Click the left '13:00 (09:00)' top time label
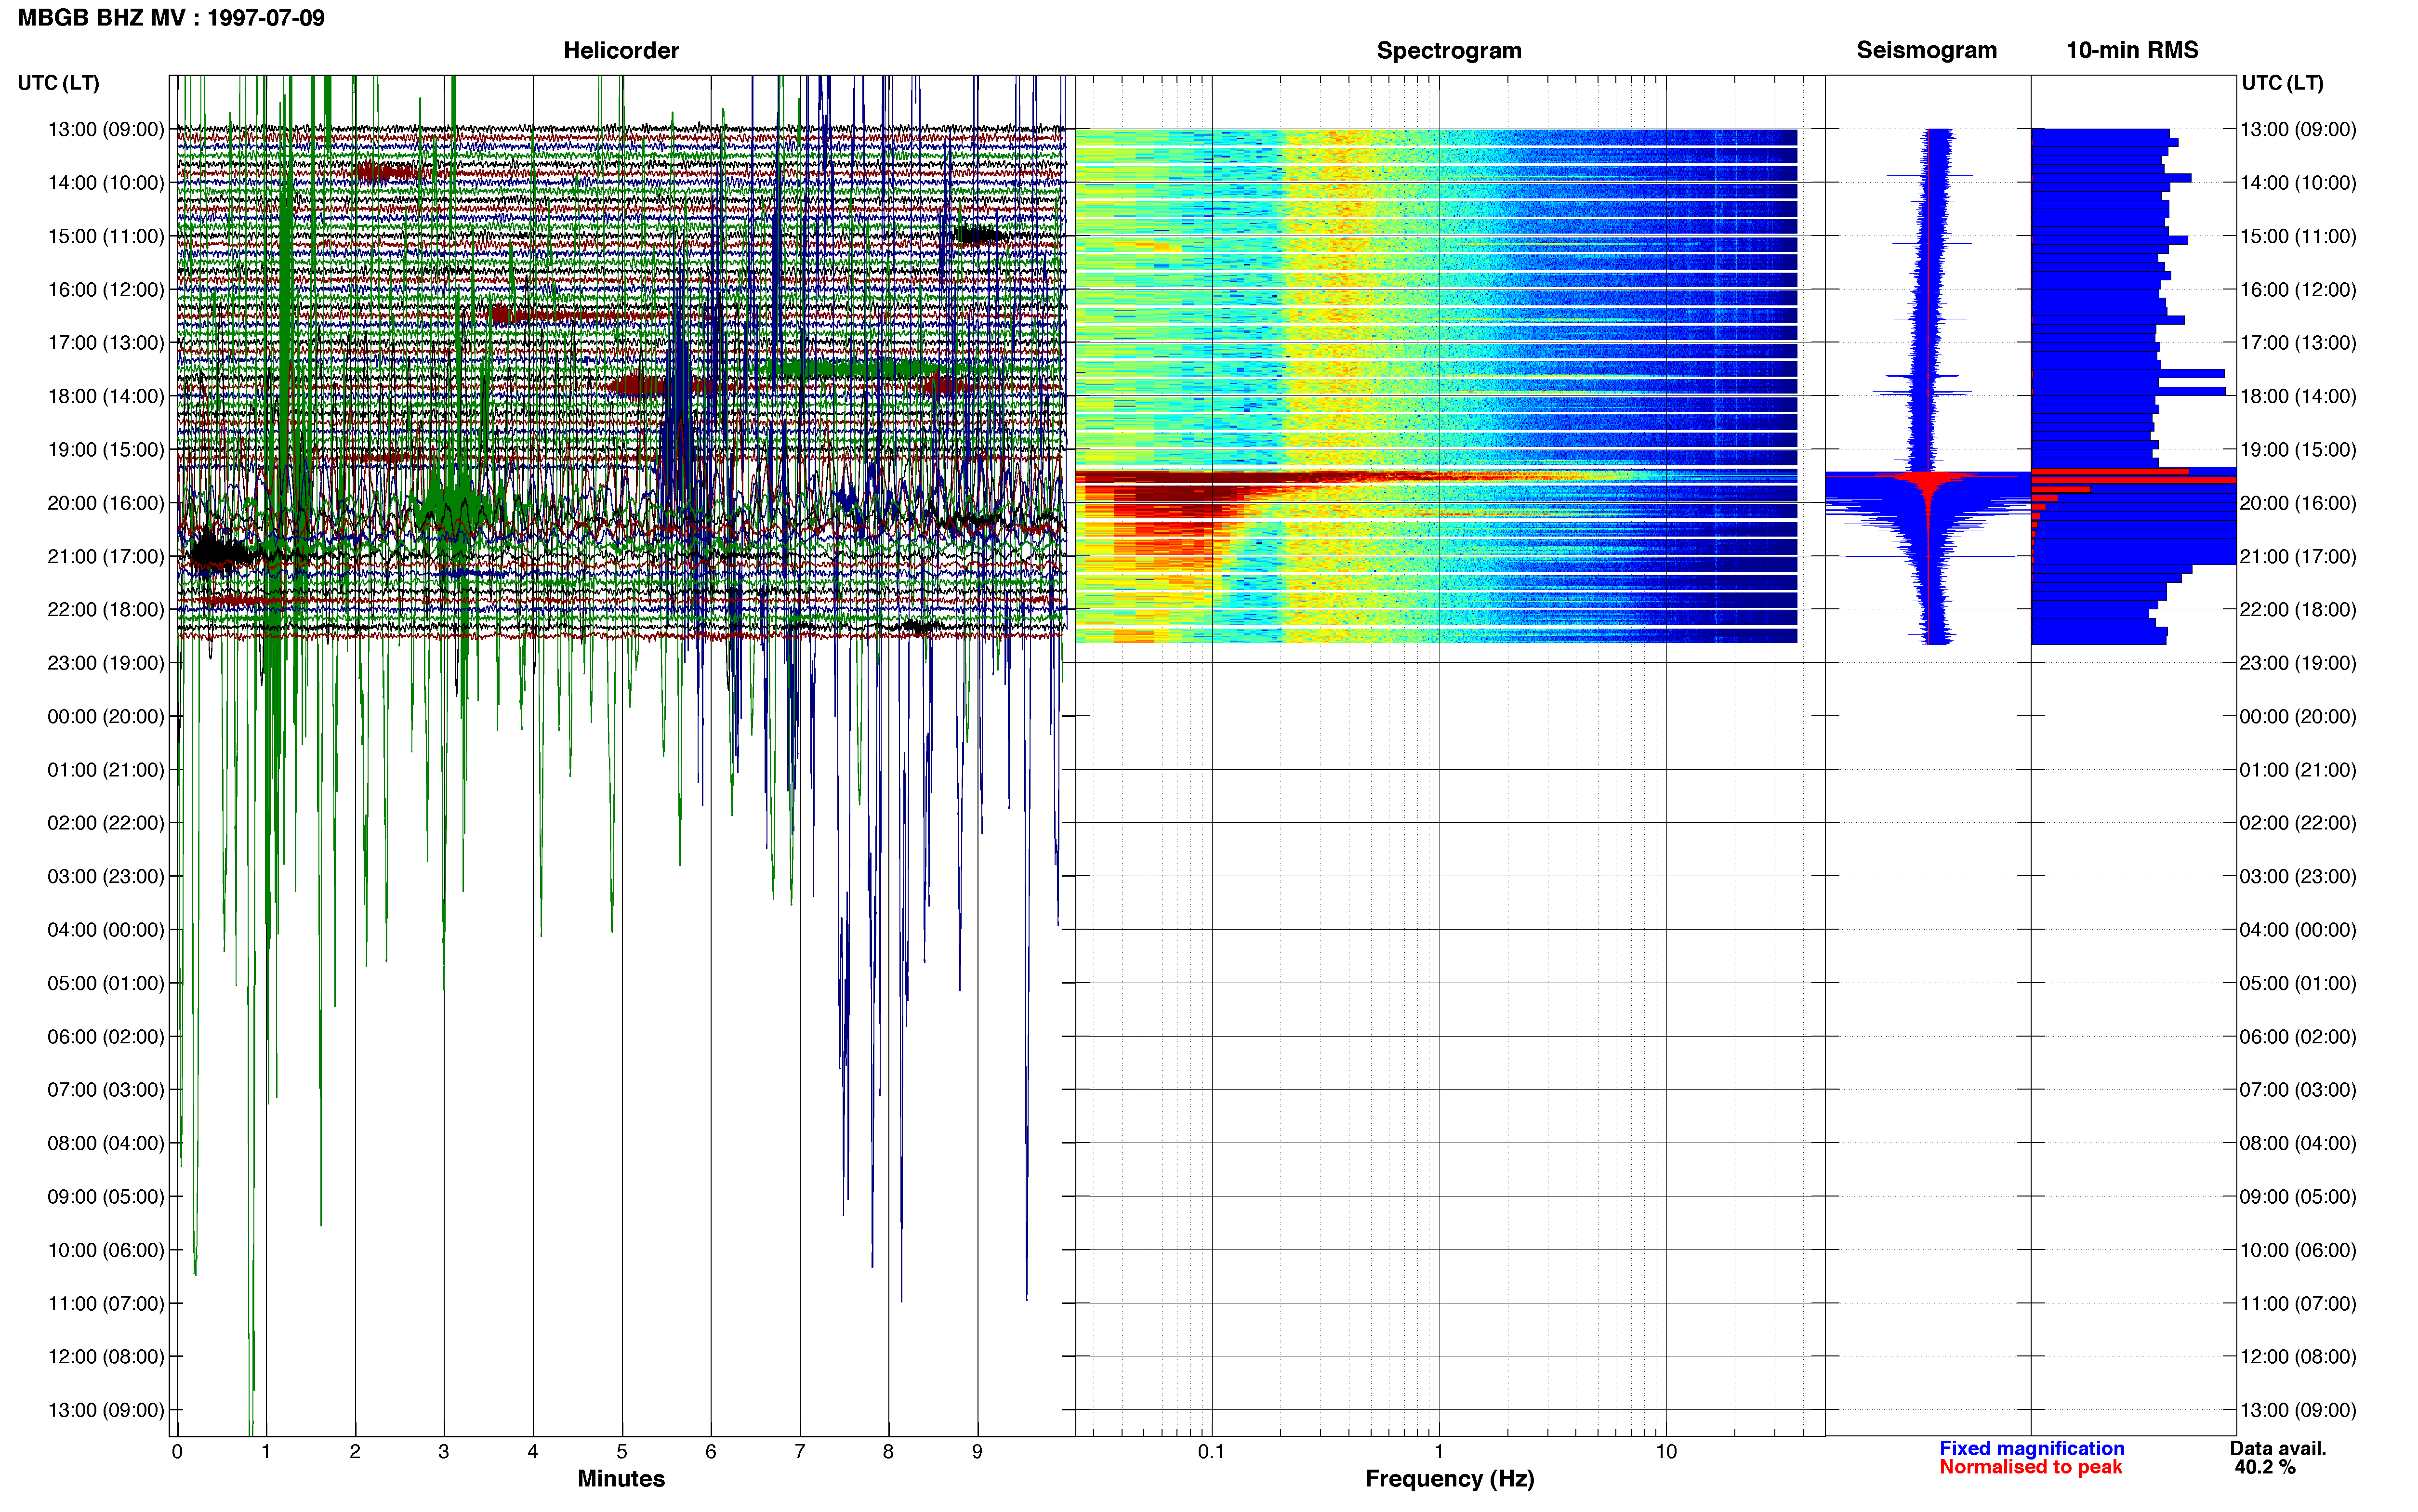Screen dimensions: 2418x1512 pos(106,129)
